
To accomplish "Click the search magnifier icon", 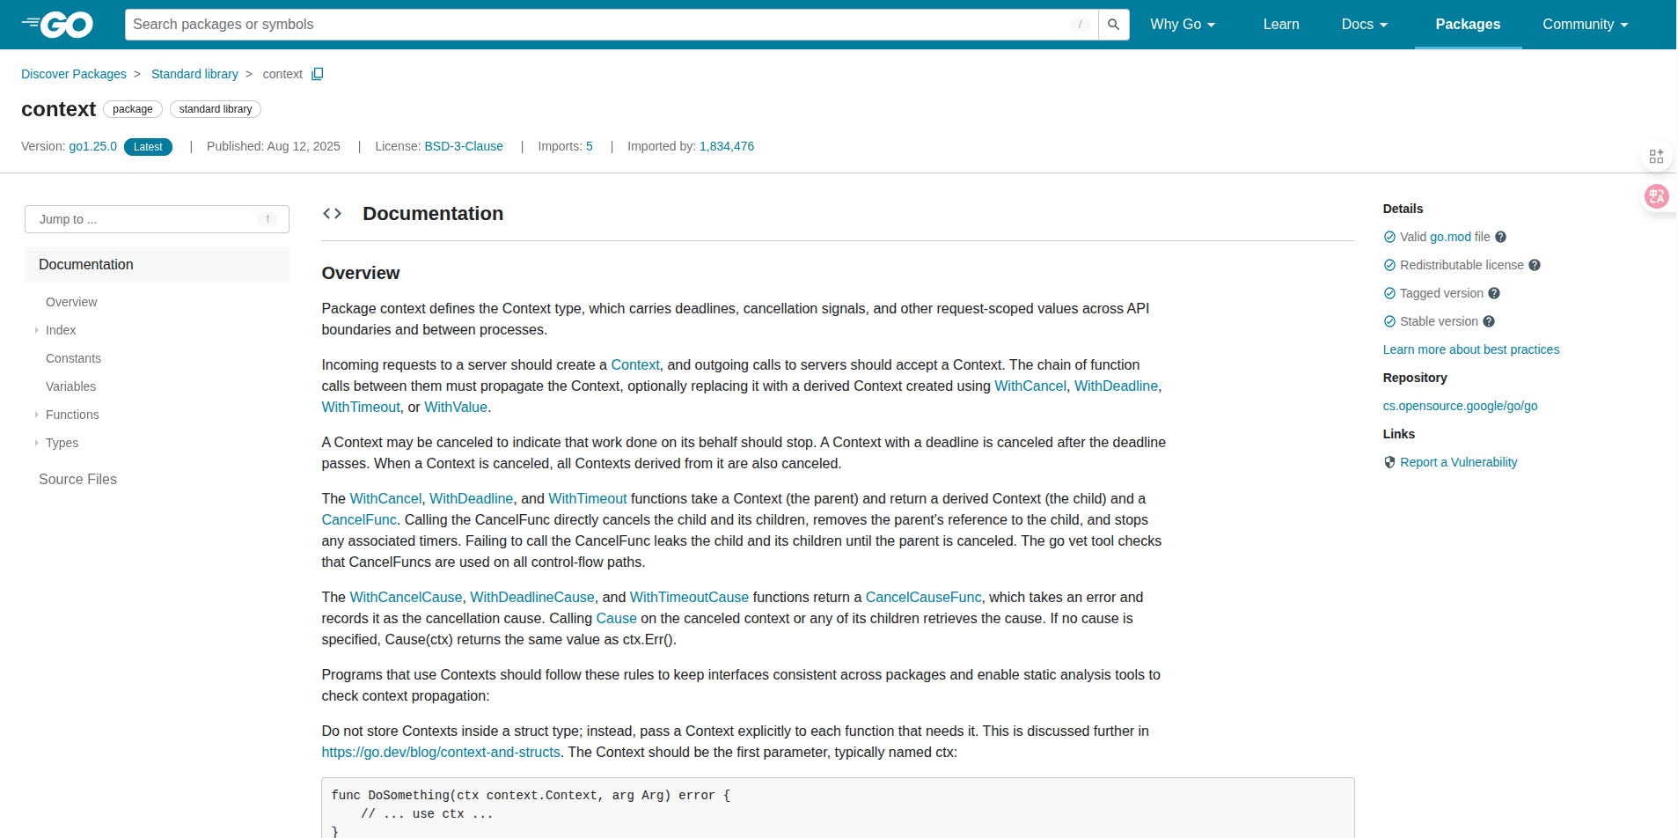I will (1113, 25).
